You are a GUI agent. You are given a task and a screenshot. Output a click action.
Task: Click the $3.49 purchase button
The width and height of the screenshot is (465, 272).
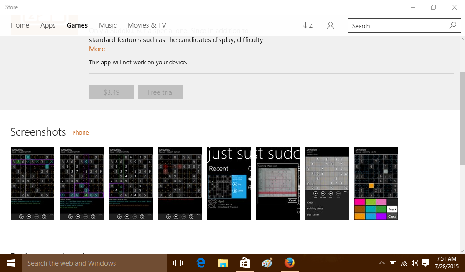click(x=112, y=92)
